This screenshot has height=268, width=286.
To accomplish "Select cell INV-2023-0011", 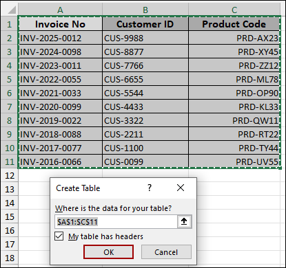I will coord(60,65).
